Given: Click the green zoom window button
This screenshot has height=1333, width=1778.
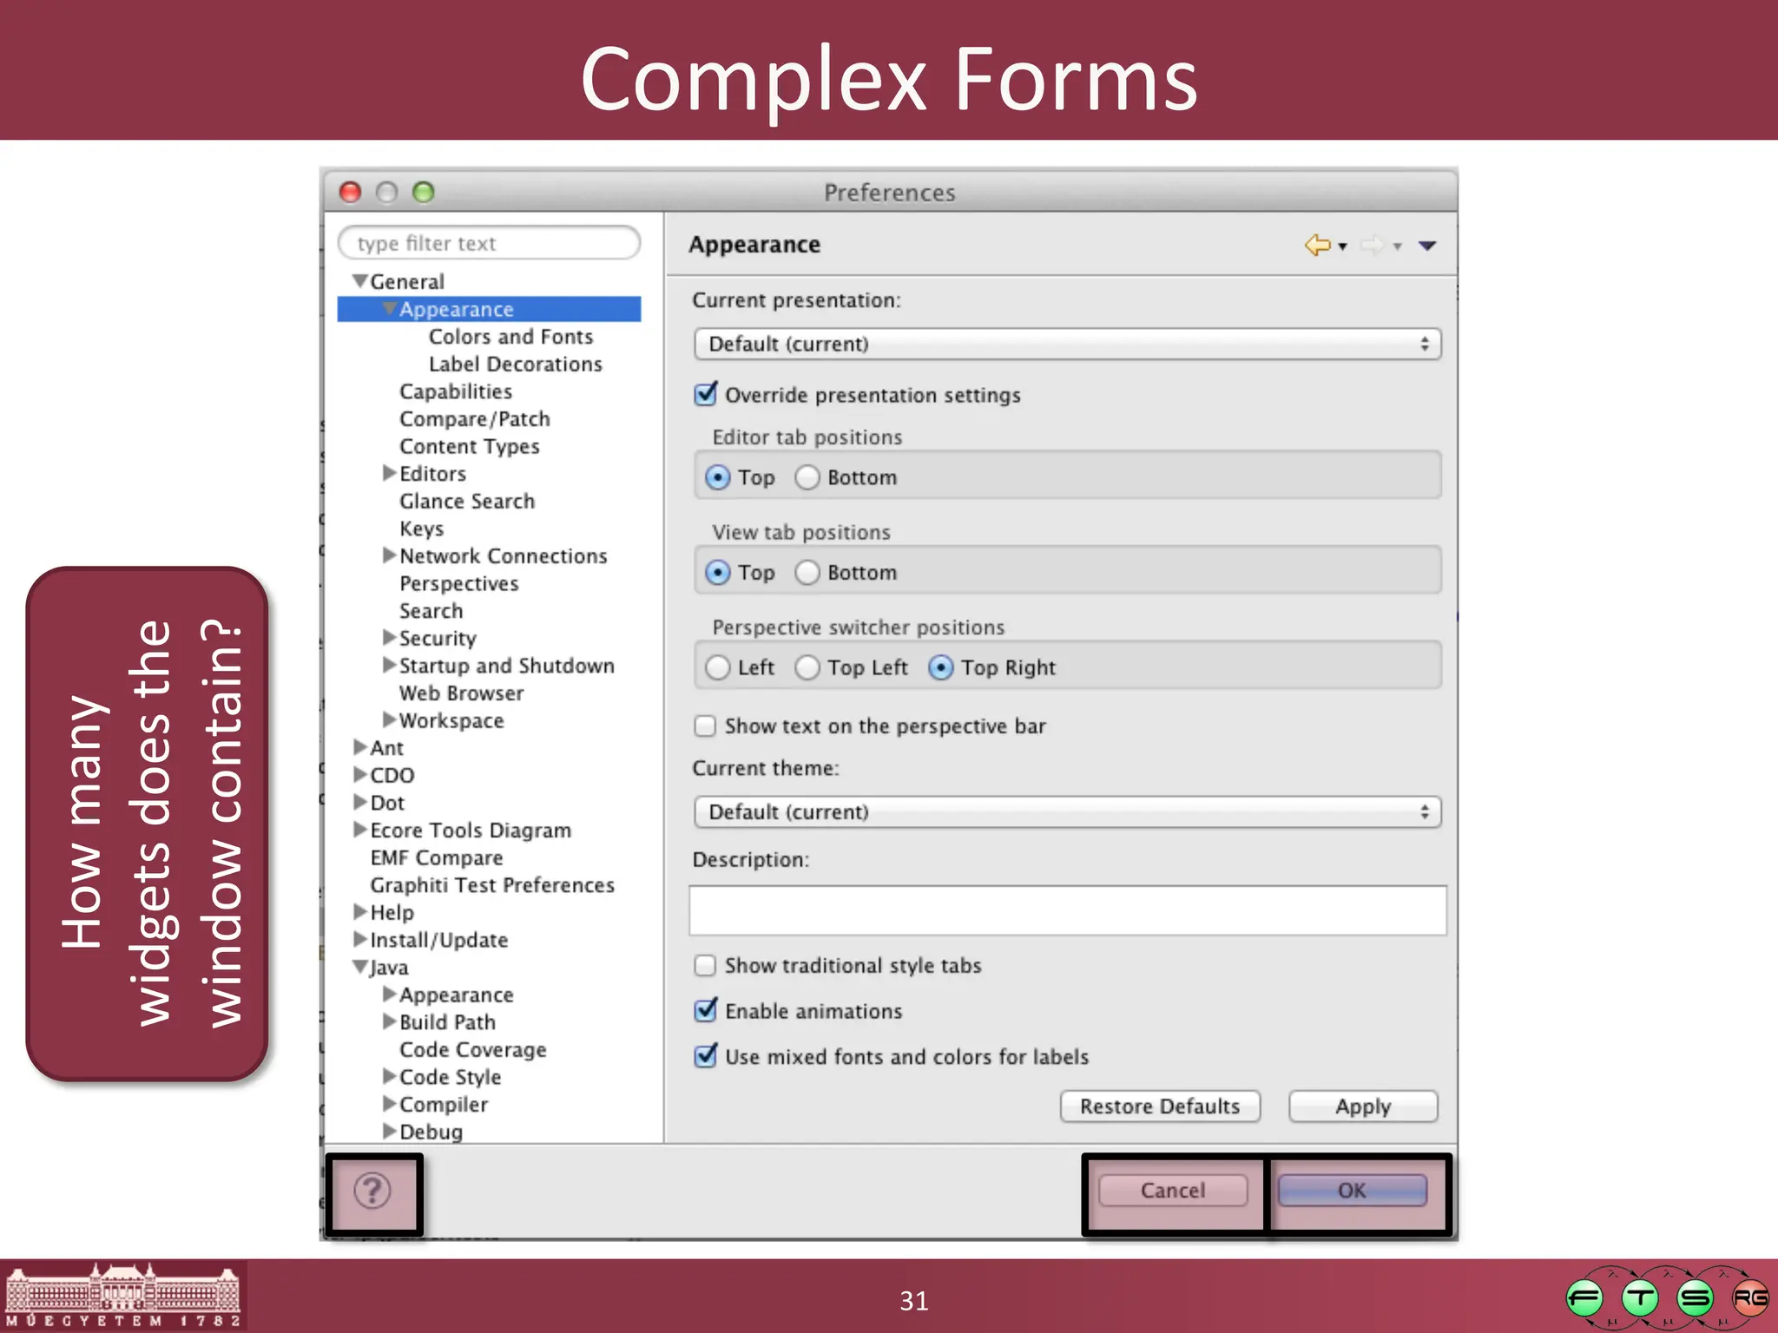Looking at the screenshot, I should (423, 192).
